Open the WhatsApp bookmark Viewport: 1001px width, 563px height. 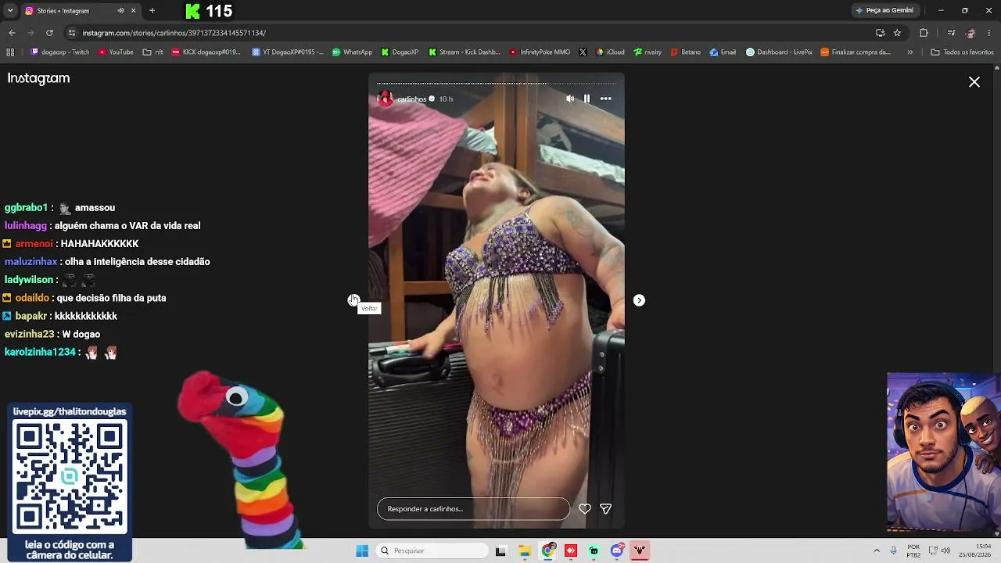click(x=353, y=52)
